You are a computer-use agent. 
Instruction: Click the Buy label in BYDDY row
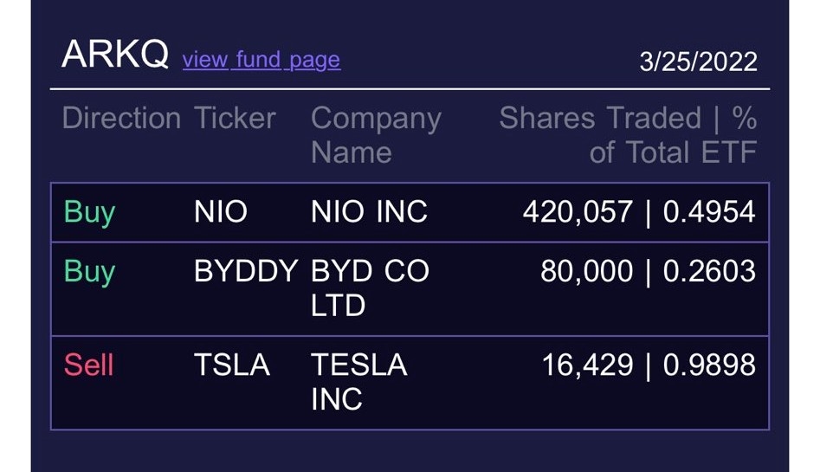89,272
